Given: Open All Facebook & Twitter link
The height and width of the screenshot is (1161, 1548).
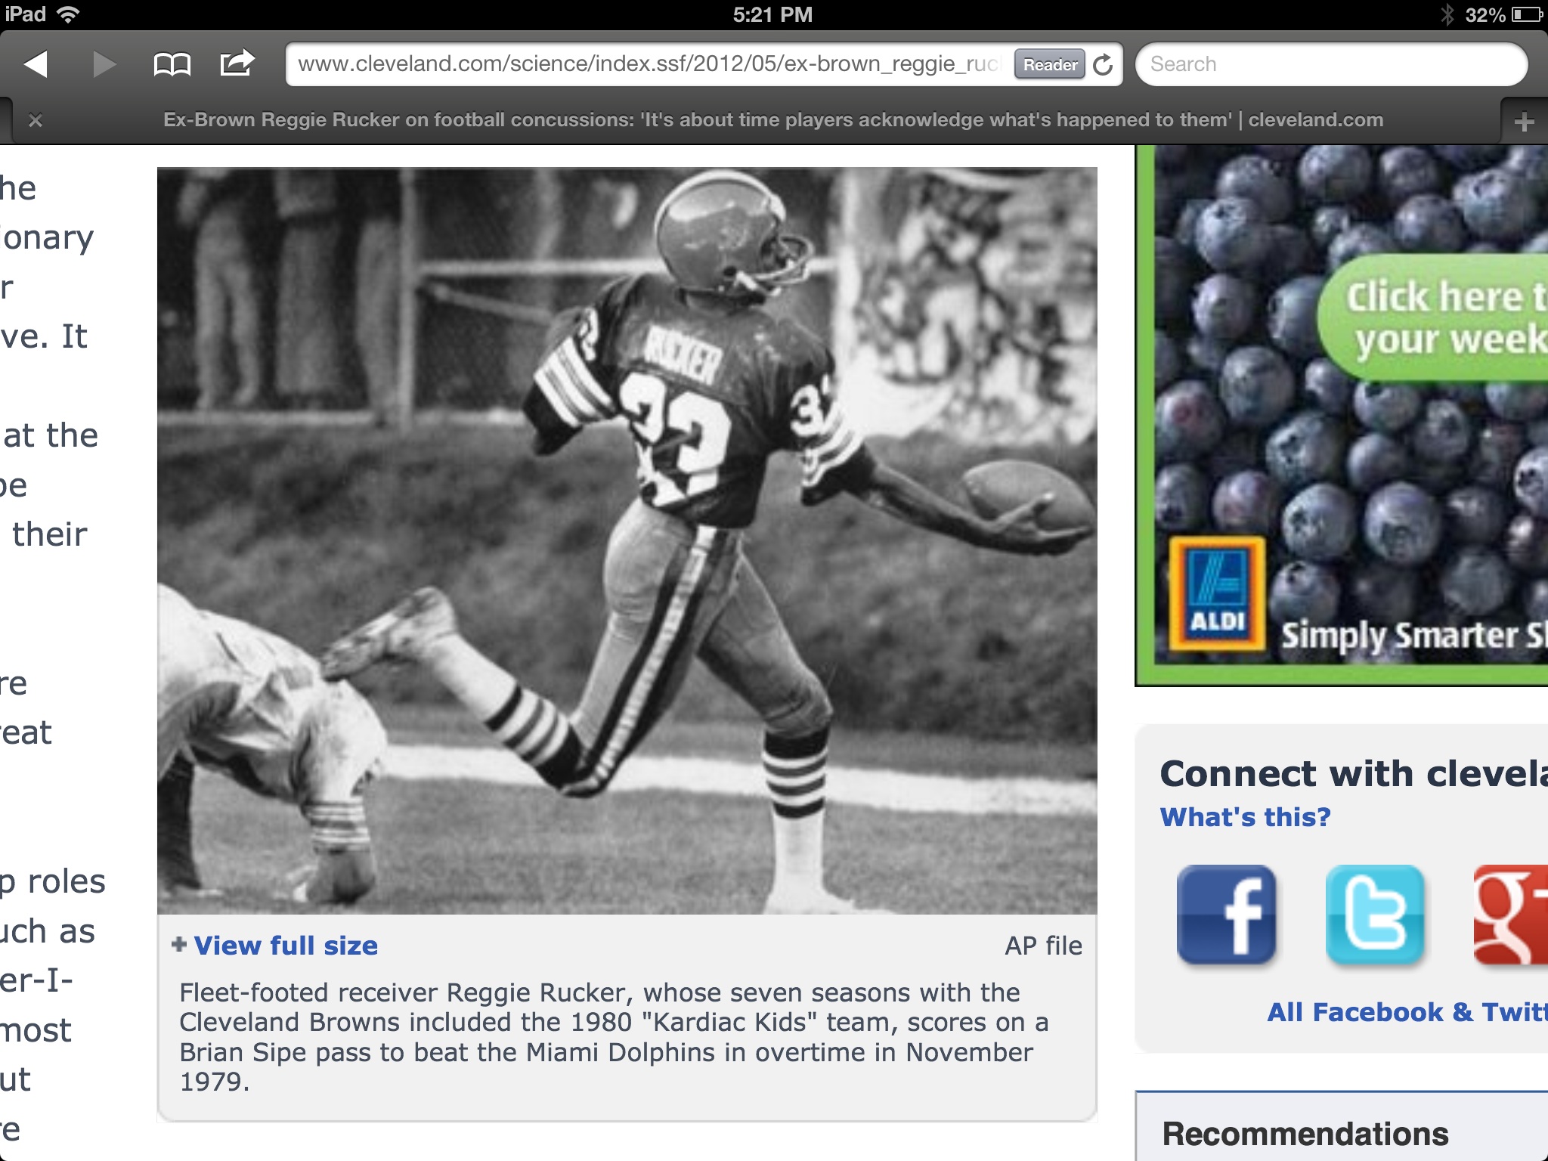Looking at the screenshot, I should coord(1407,1012).
